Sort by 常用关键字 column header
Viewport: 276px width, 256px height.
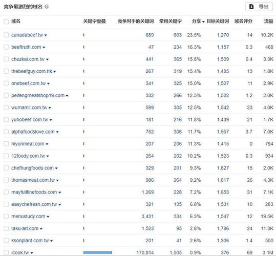(170, 22)
